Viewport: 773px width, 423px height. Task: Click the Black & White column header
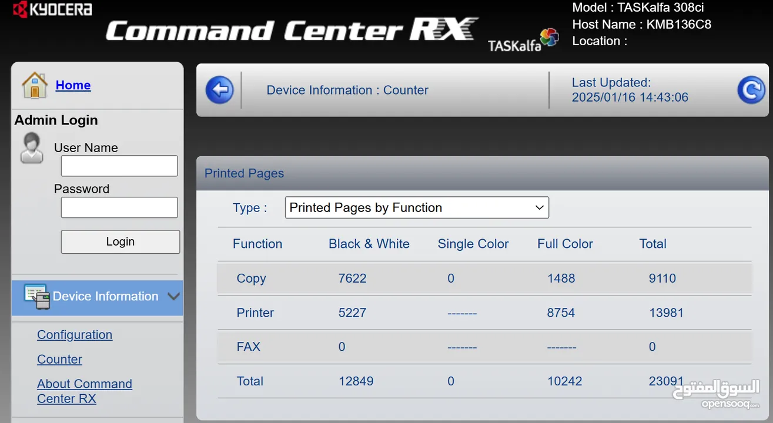[369, 244]
